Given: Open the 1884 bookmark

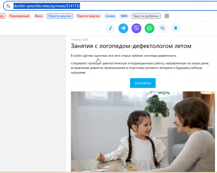Looking at the screenshot, I should click(124, 16).
